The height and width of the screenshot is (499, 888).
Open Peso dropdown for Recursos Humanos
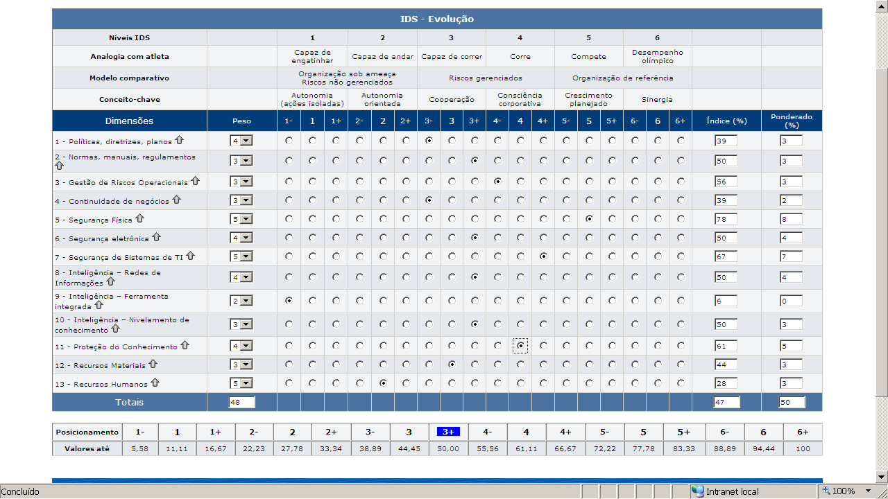click(x=241, y=383)
